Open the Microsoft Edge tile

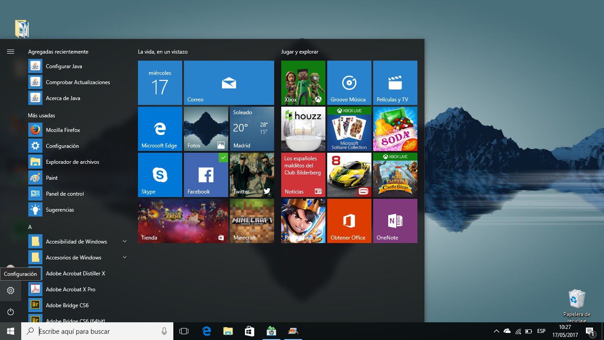[x=160, y=128]
